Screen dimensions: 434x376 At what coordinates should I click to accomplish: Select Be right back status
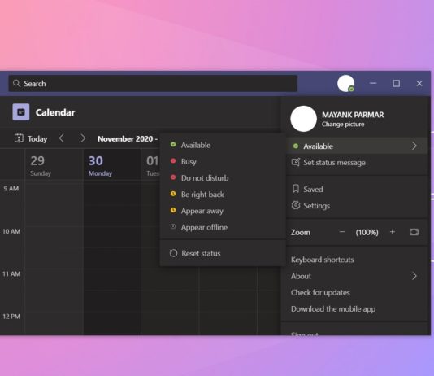[223, 195]
